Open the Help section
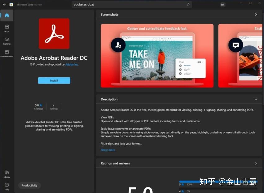This screenshot has height=193, width=264. [7, 186]
